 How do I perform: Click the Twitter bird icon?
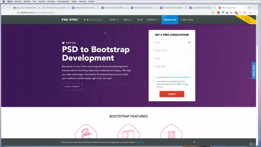click(x=63, y=43)
